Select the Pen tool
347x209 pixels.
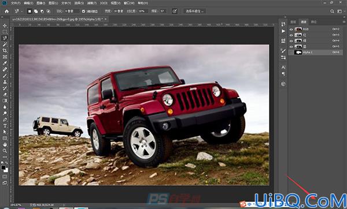(5, 120)
